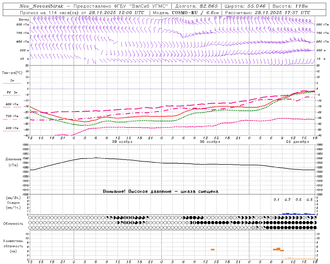Click the Td 2м dew point legend entry
330x264 pixels.
tap(12, 92)
